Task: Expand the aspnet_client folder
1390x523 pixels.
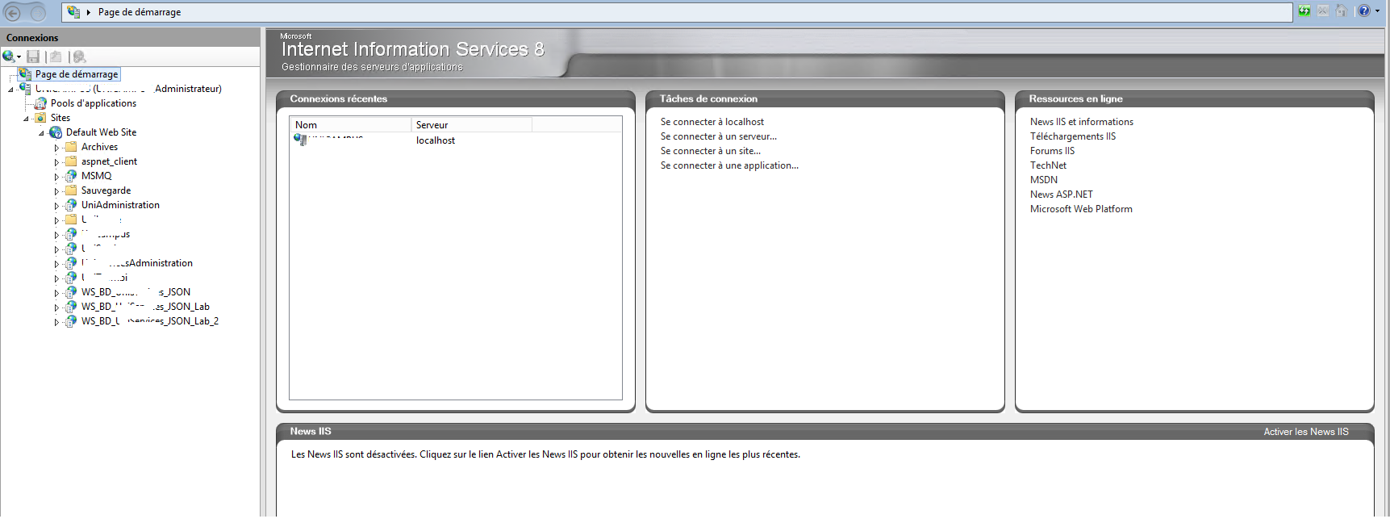Action: click(x=56, y=162)
